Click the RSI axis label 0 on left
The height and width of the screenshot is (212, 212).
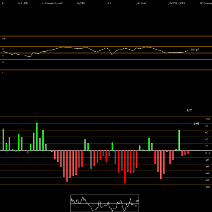(2, 73)
